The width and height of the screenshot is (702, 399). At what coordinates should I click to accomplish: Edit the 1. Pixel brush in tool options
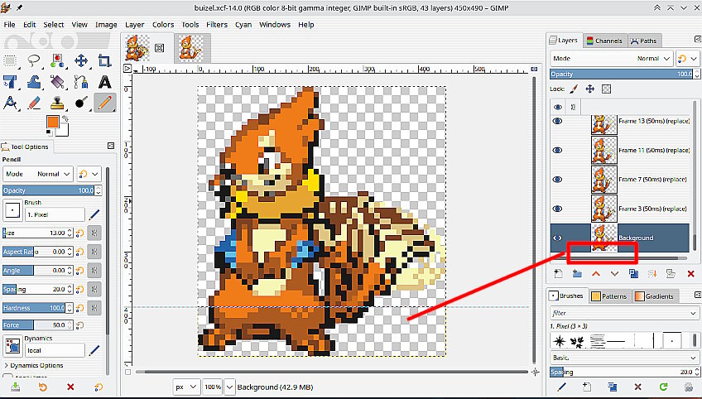click(94, 214)
